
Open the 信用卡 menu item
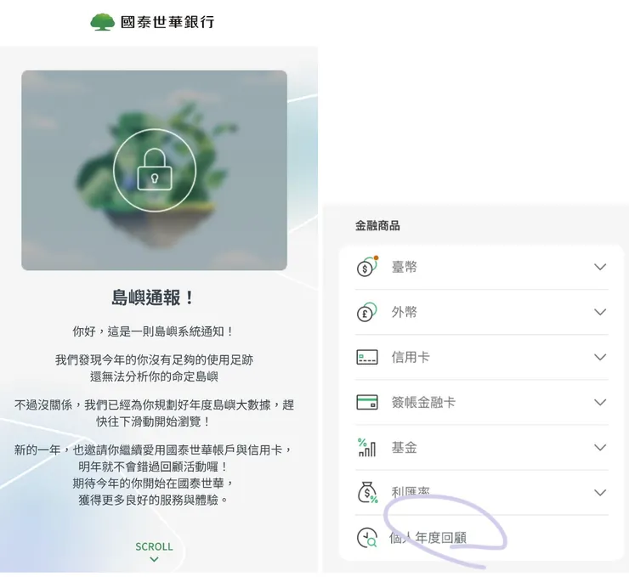(x=482, y=357)
